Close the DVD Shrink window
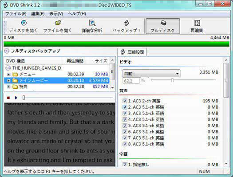Image resolution: width=233 pixels, height=177 pixels. click(x=222, y=4)
